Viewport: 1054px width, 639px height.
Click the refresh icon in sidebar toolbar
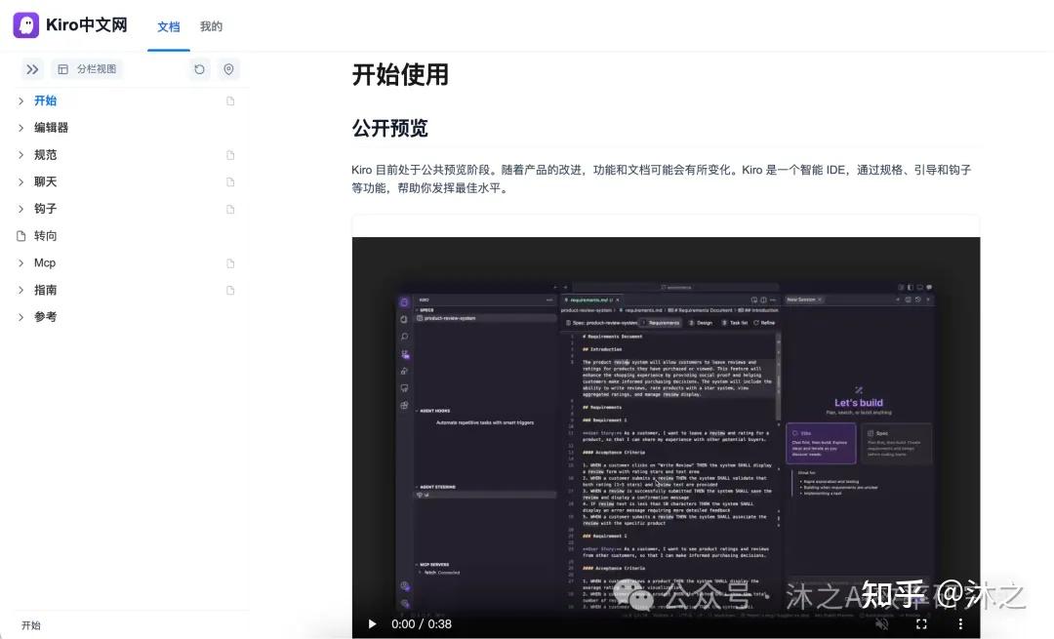click(x=200, y=69)
